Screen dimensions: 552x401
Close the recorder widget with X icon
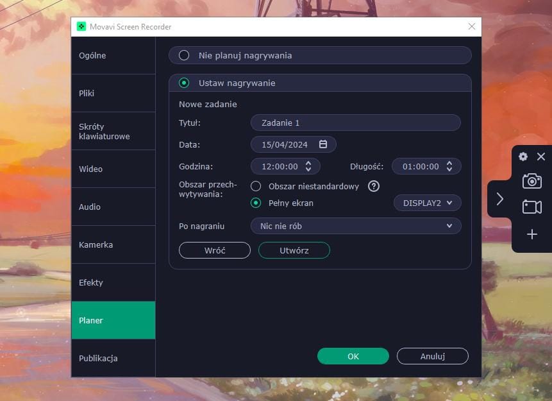click(x=541, y=157)
